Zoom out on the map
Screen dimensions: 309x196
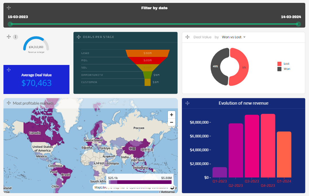click(171, 122)
